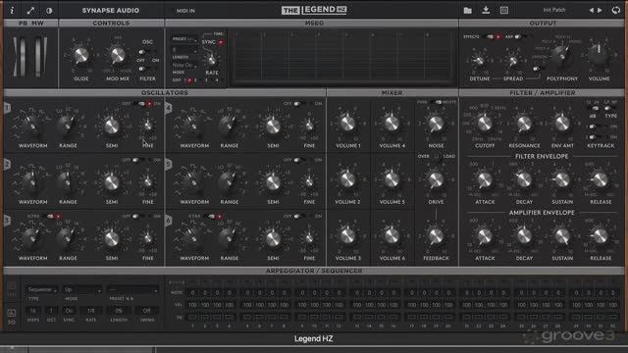Click the arpeggiator Length value field
This screenshot has height=353, width=628.
pos(119,310)
